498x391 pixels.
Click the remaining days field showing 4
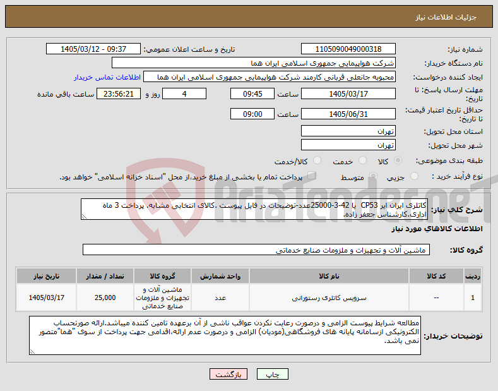pyautogui.click(x=184, y=93)
